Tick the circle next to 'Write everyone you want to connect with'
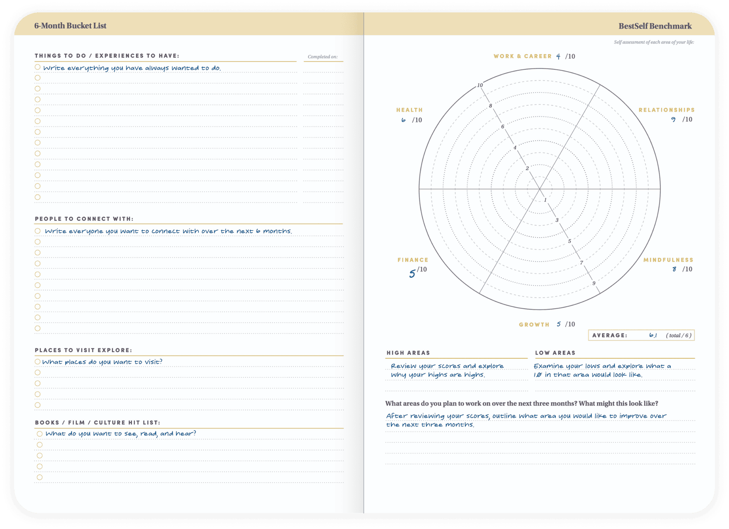Screen dimensions: 729x529 click(x=38, y=231)
